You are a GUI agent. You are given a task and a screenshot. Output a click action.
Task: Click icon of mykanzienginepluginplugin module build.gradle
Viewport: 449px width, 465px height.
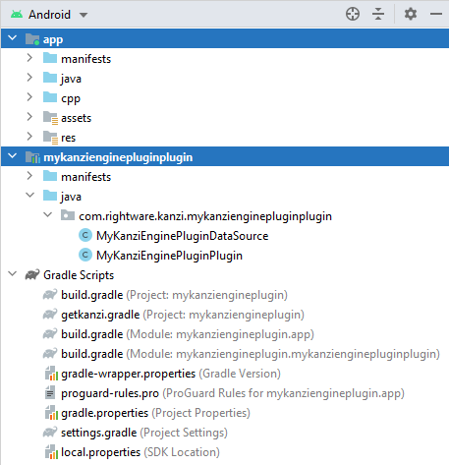[x=50, y=353]
